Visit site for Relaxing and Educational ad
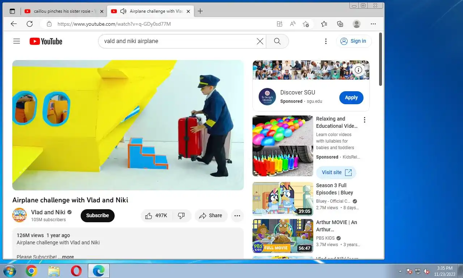The image size is (463, 278). click(x=336, y=172)
